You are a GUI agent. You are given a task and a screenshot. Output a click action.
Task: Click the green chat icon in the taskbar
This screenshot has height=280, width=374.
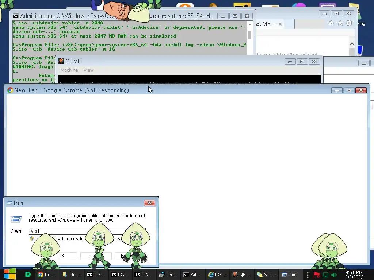[x=28, y=275]
